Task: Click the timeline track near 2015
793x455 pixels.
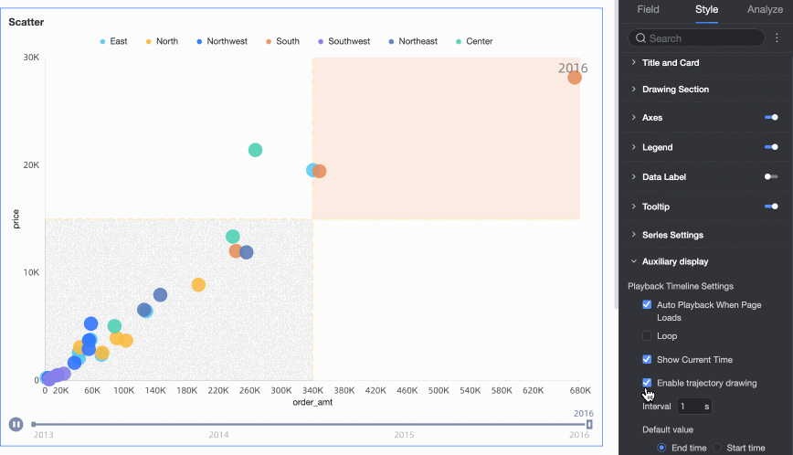Action: pyautogui.click(x=404, y=424)
